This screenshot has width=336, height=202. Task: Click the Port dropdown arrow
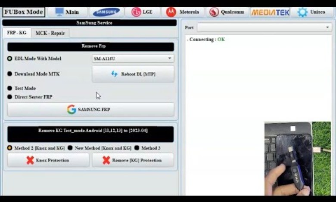click(x=327, y=28)
